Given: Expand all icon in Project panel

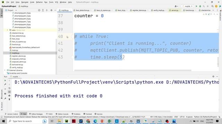Looking at the screenshot, I should click(x=43, y=10).
